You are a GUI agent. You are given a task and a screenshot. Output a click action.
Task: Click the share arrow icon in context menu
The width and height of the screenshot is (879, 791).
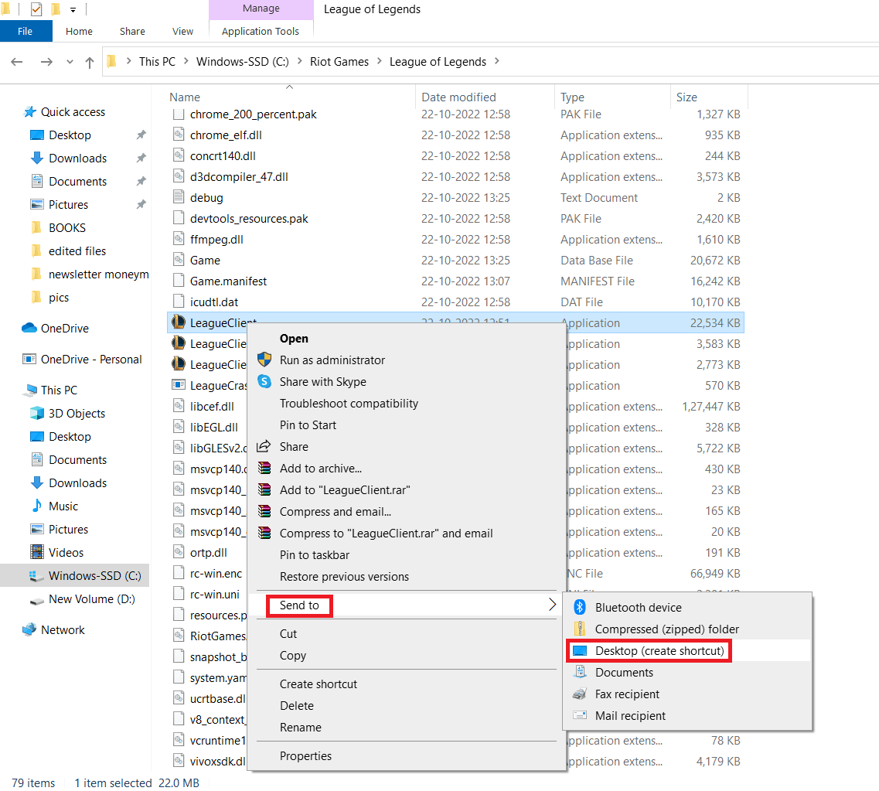(264, 447)
